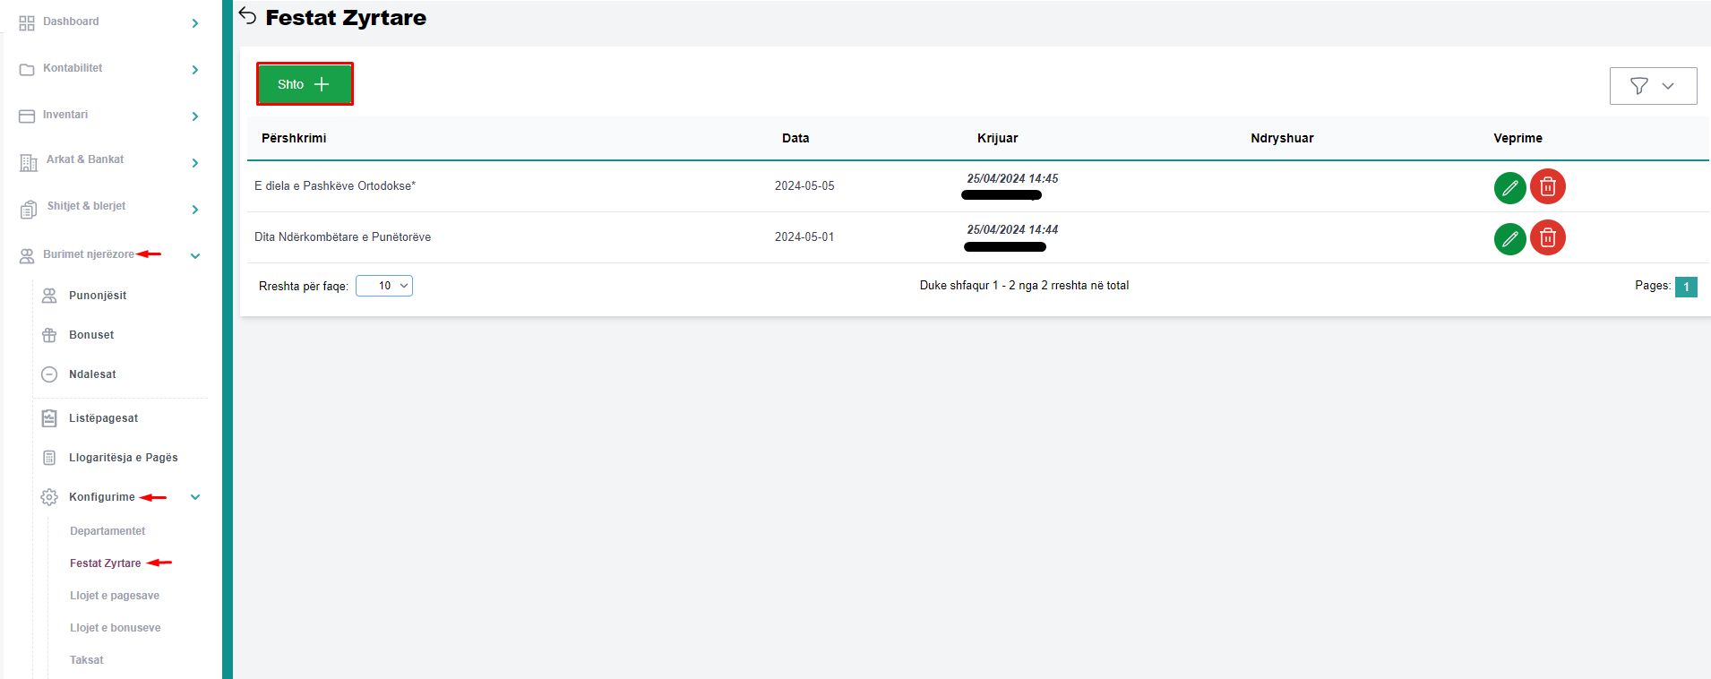The image size is (1711, 679).
Task: Sort by the Data column header
Action: pyautogui.click(x=795, y=138)
